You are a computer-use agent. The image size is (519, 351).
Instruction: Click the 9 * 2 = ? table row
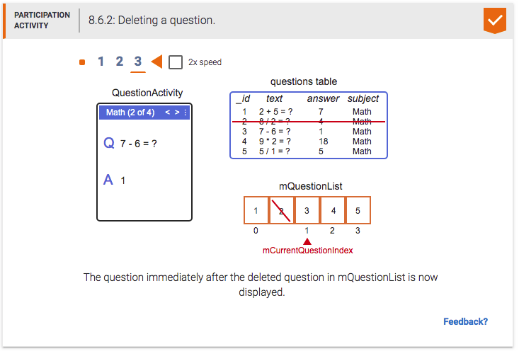(309, 141)
